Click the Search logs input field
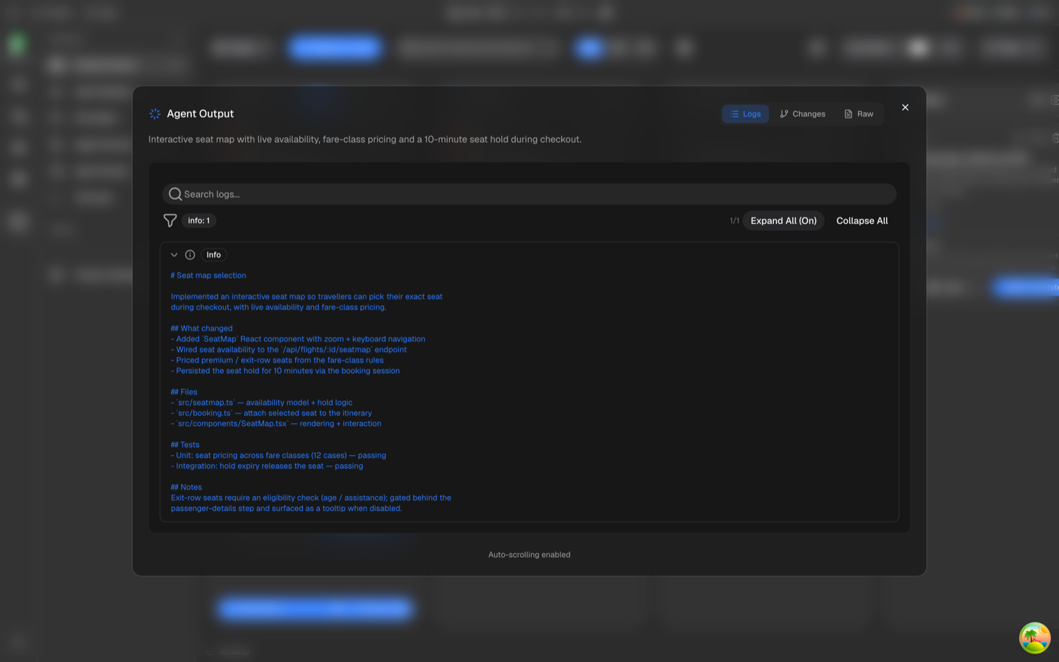 [x=529, y=194]
